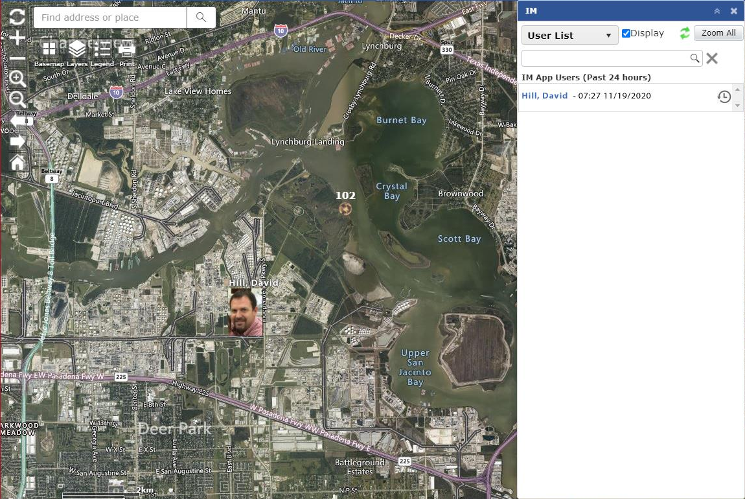Show the map Legend
Screen dimensions: 745x499
(x=102, y=51)
